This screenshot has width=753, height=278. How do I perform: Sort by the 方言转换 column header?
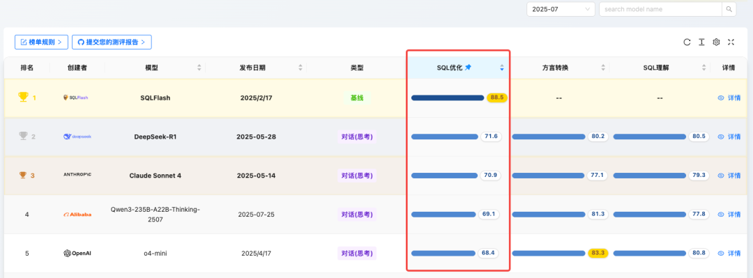click(559, 68)
